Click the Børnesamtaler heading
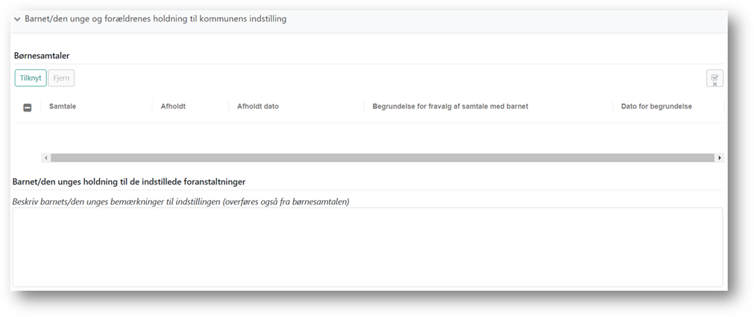The height and width of the screenshot is (317, 754). (x=42, y=55)
